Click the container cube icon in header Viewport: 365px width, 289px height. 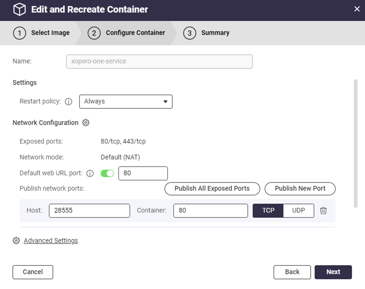click(x=19, y=10)
